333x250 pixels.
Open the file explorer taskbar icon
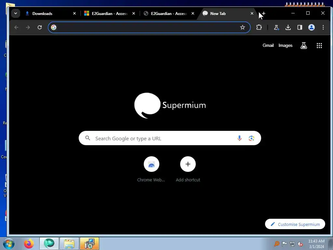tap(69, 243)
